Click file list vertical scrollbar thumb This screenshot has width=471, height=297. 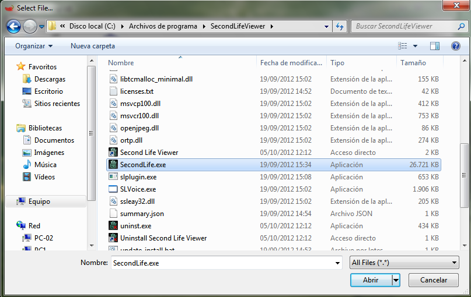(465, 175)
